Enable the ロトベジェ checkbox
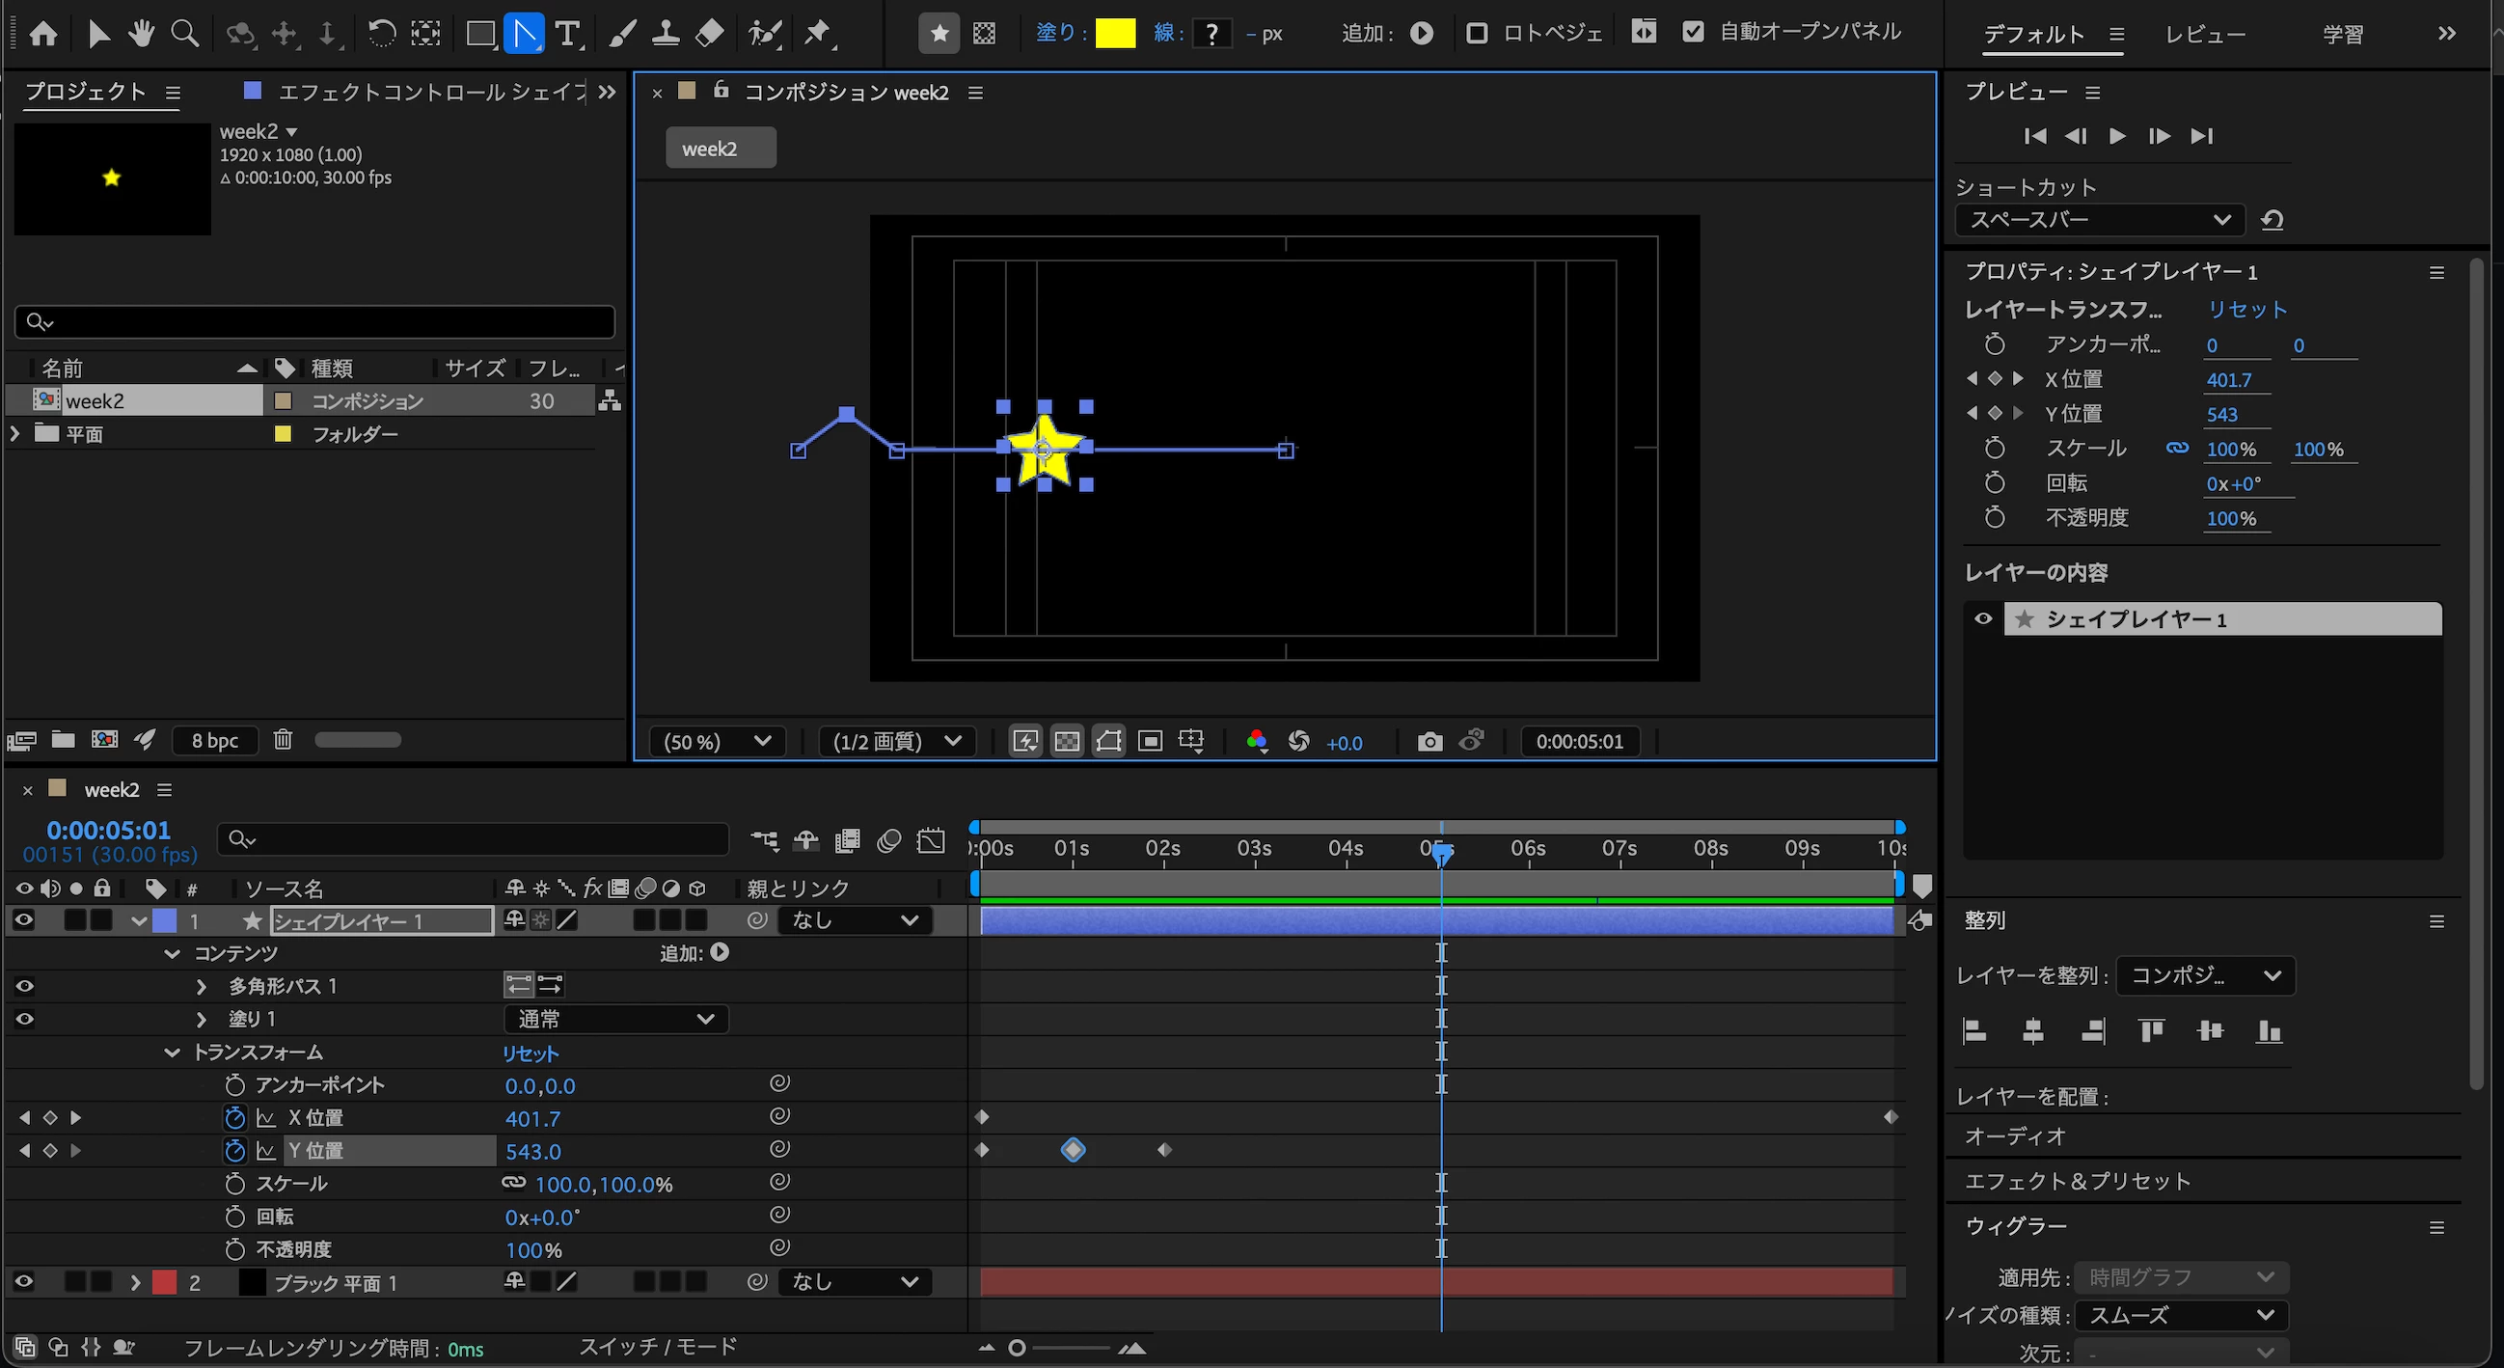 pos(1477,33)
